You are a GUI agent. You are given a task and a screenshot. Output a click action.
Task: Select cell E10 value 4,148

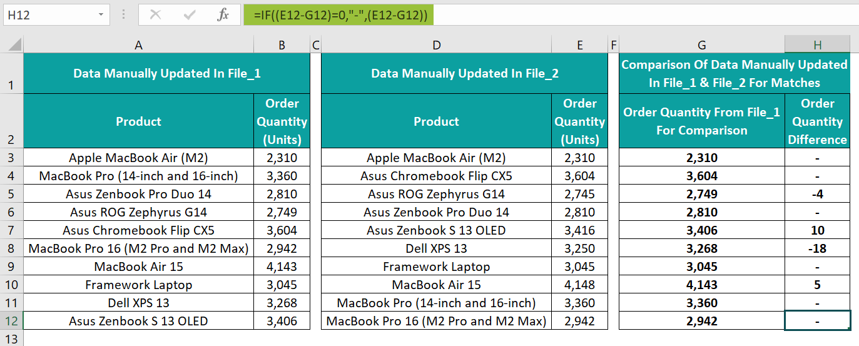(580, 285)
